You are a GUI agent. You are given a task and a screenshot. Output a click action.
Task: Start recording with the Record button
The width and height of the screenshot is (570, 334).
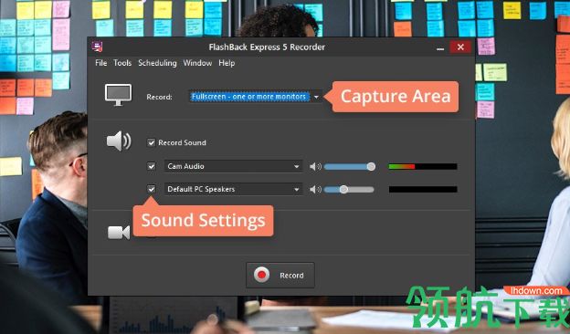tap(280, 276)
